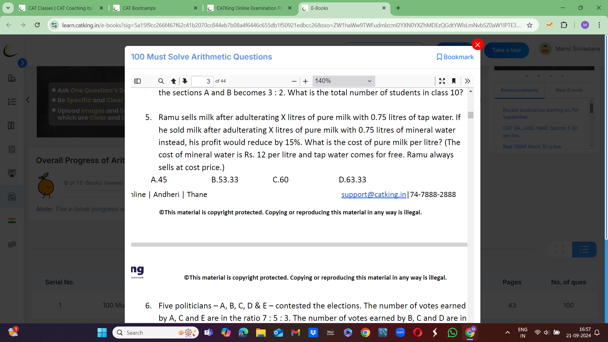Open the browser extensions menu
Screen dimensions: 608x342
564,25
